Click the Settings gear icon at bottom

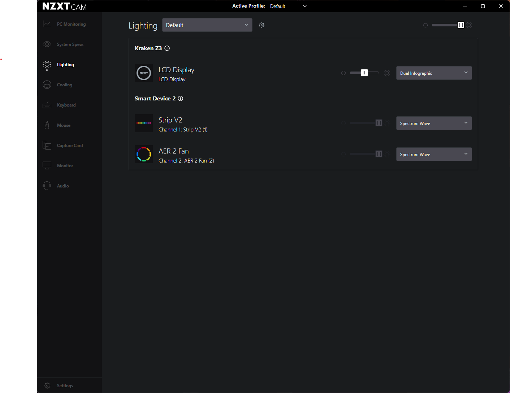(x=47, y=386)
